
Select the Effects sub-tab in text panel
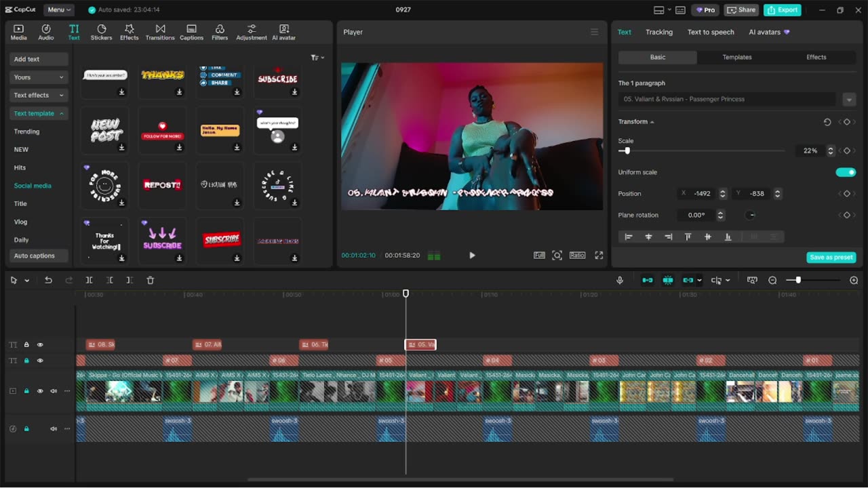(x=816, y=58)
